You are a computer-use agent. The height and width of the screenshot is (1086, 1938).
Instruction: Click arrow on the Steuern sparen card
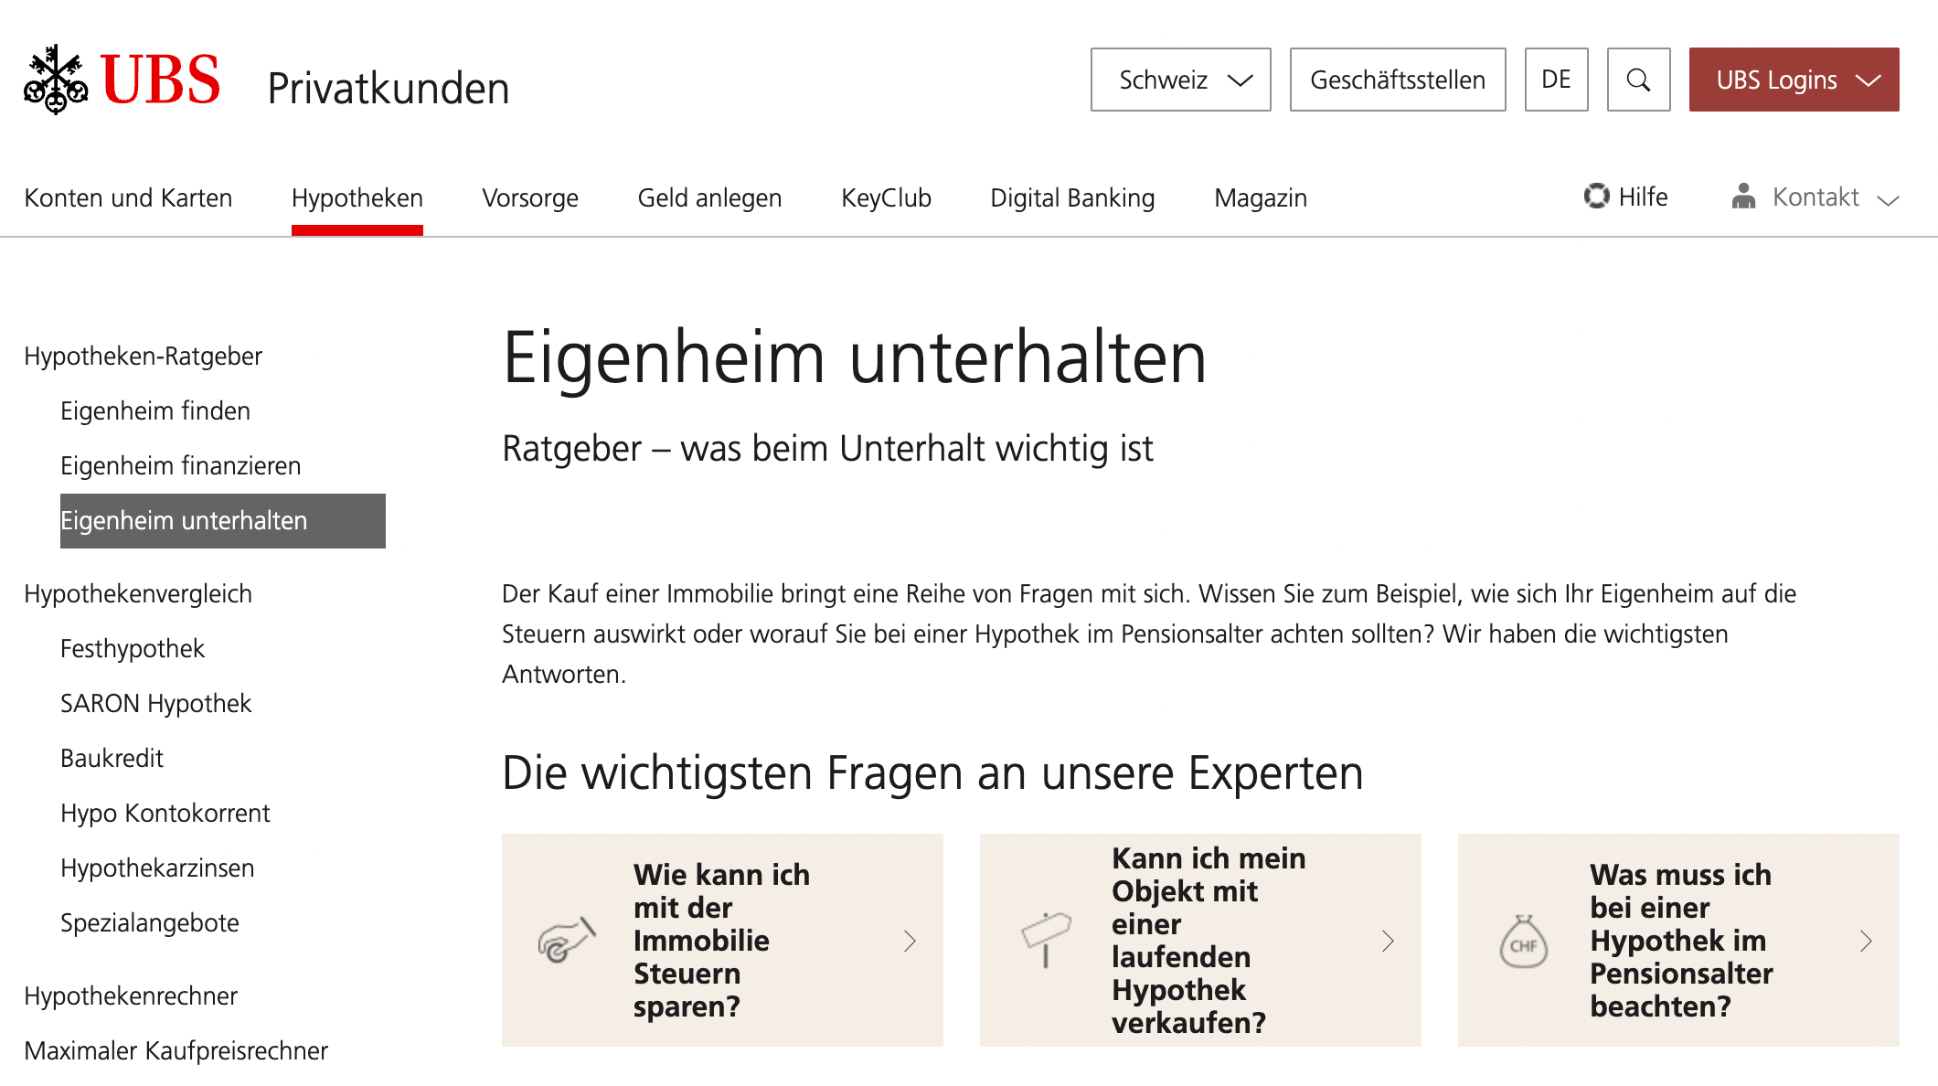point(910,941)
